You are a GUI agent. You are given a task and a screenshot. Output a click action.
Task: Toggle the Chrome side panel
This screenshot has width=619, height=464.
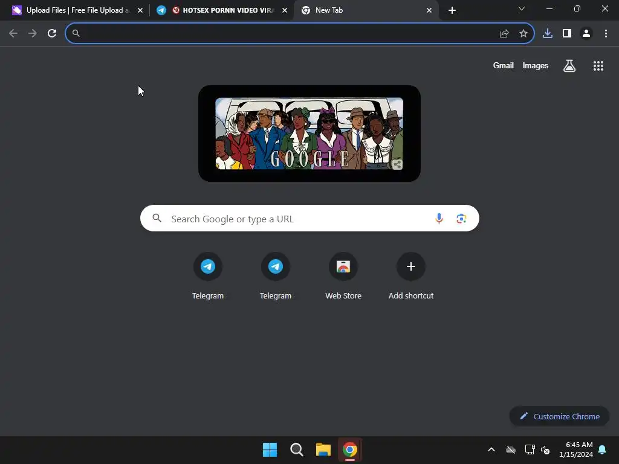(x=567, y=34)
